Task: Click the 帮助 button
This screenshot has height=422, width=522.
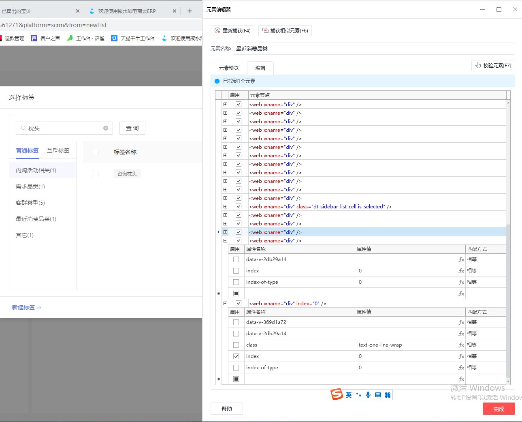Action: (x=227, y=409)
